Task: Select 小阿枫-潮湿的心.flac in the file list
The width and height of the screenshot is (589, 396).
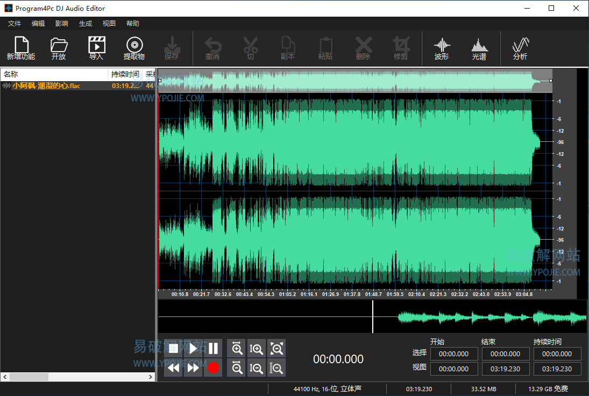Action: [x=46, y=85]
